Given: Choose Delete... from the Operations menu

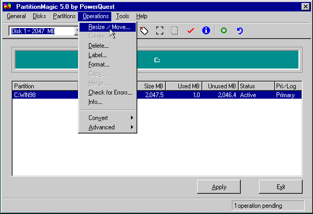Looking at the screenshot, I should tap(108, 46).
